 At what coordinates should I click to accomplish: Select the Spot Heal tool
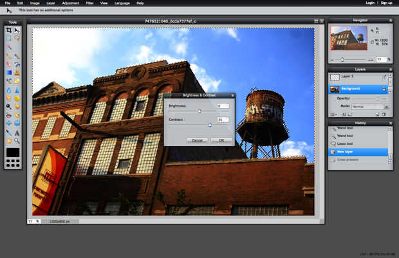(17, 115)
